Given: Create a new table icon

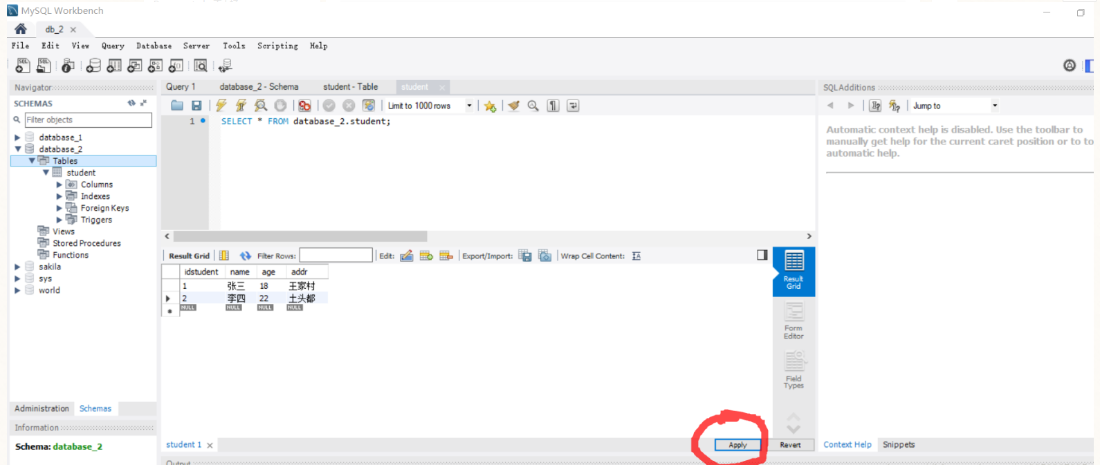Looking at the screenshot, I should coord(114,66).
